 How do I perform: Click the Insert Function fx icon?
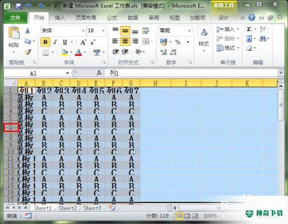(x=100, y=73)
